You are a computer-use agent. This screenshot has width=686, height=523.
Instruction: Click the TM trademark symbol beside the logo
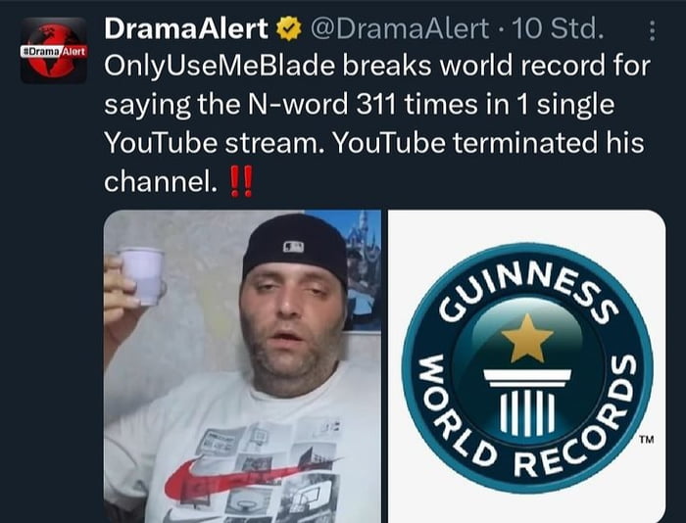(x=647, y=440)
